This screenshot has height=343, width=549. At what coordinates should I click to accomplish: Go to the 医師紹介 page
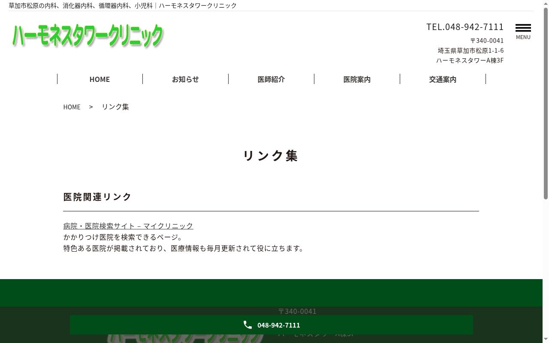[x=271, y=79]
